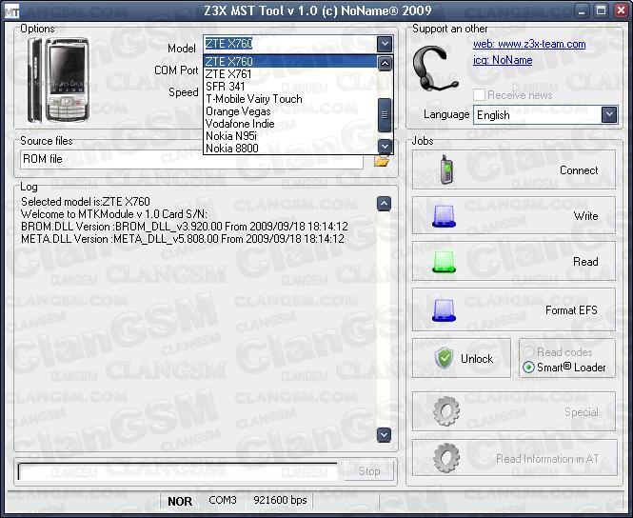Close the Z3X MST Tool window
The image size is (633, 518).
point(621,10)
